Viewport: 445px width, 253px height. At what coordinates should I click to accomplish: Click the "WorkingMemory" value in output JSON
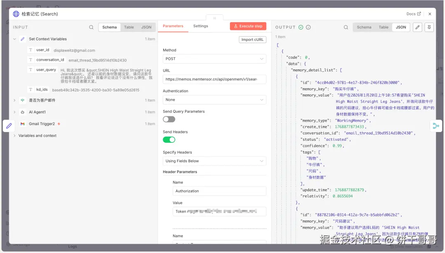point(351,121)
